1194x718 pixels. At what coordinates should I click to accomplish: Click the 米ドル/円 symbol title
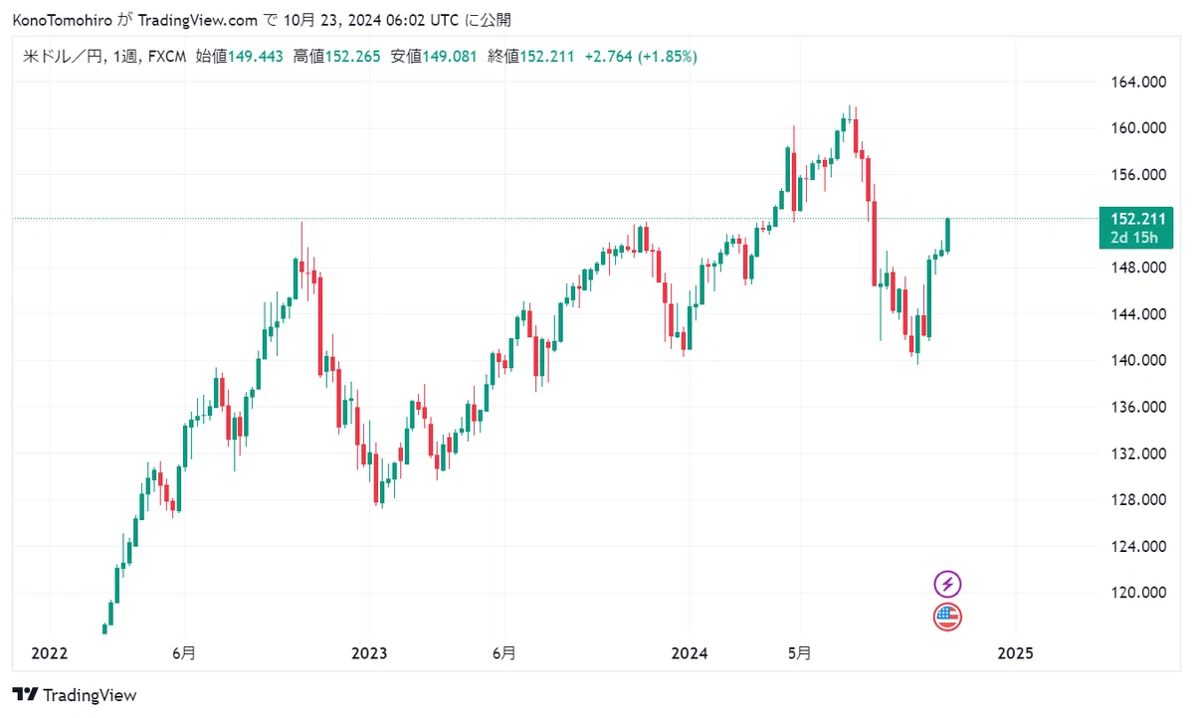62,57
